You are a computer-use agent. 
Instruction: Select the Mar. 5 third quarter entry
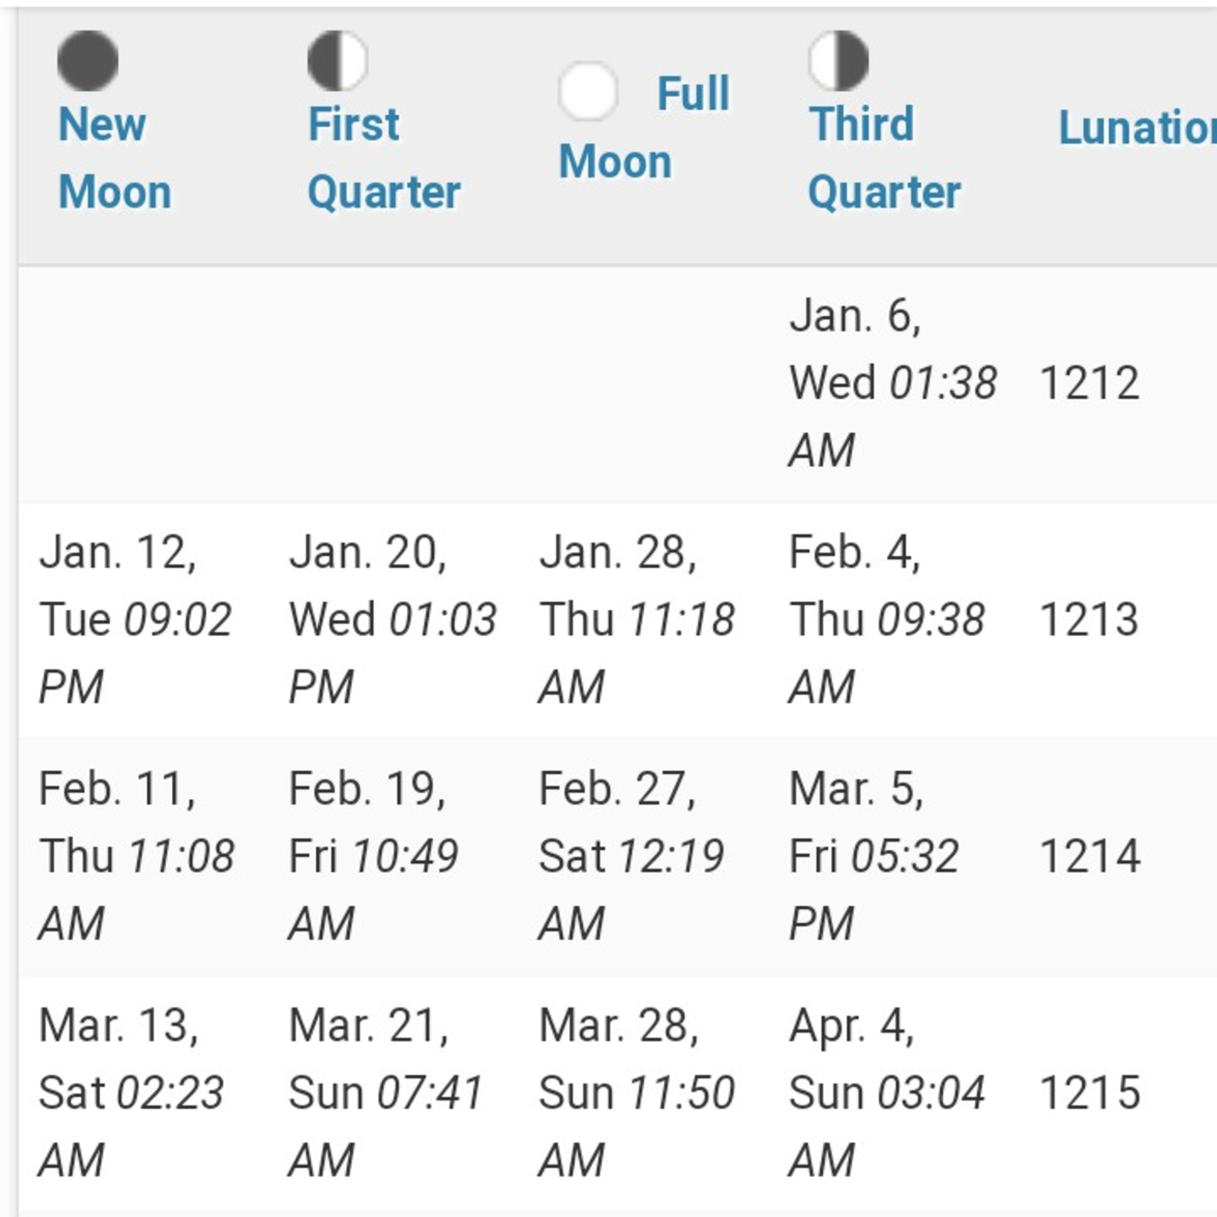(874, 856)
